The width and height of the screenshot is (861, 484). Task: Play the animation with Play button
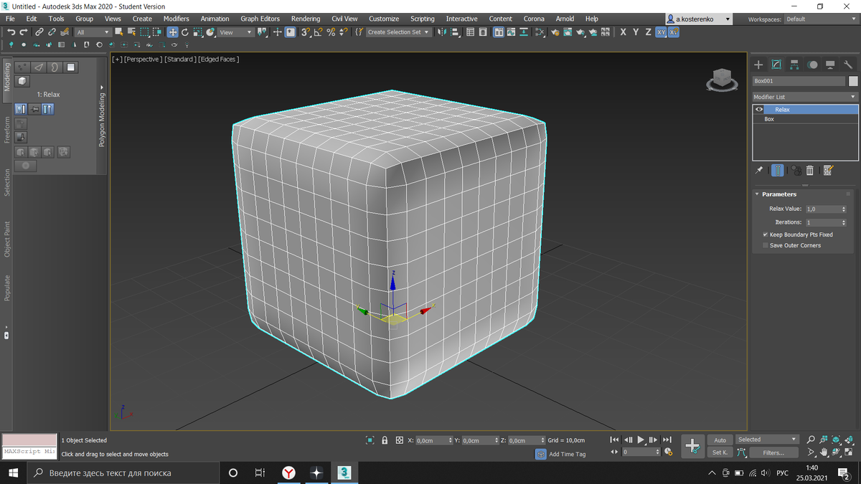tap(641, 440)
